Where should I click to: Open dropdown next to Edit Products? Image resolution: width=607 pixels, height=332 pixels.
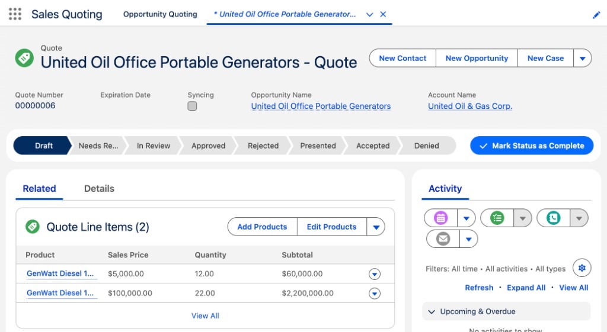(x=376, y=227)
